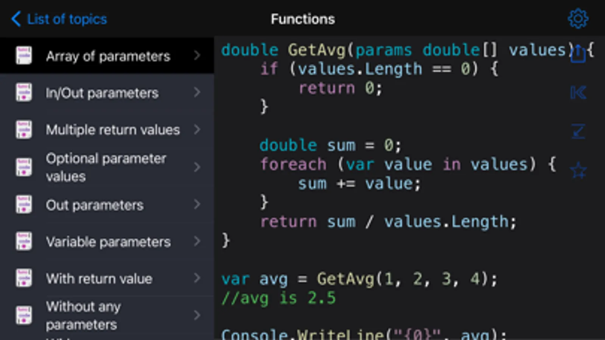This screenshot has width=605, height=340.
Task: Expand chevron on Array of parameters row
Action: [x=197, y=56]
